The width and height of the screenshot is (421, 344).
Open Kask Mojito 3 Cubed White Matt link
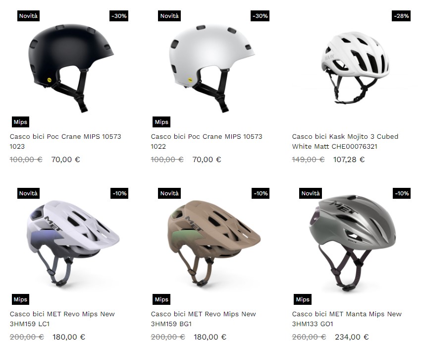point(345,141)
